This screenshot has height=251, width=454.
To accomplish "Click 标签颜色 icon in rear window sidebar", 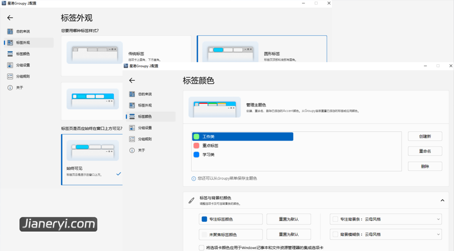I will pos(10,54).
